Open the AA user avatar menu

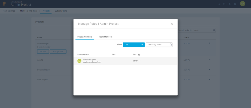(x=242, y=4)
